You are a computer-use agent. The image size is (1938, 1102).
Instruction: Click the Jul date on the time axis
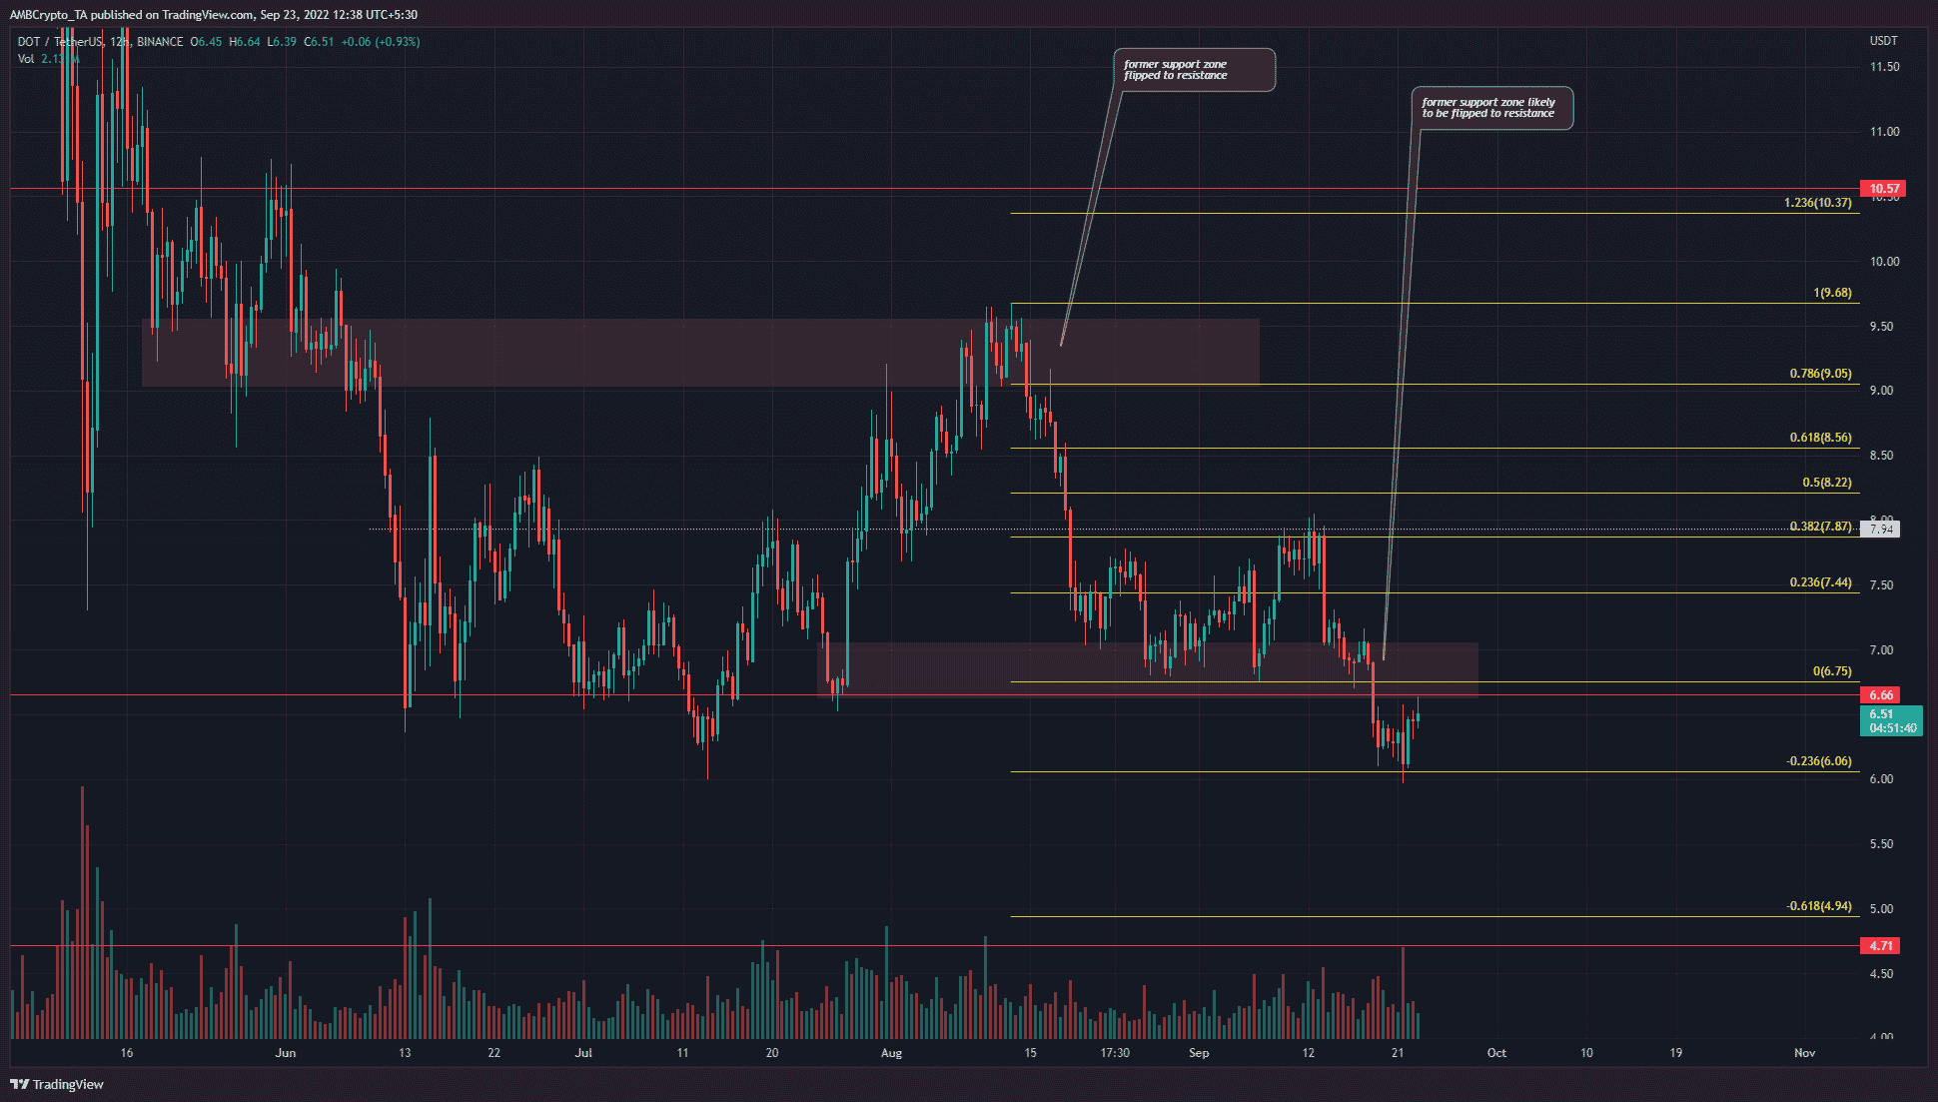pyautogui.click(x=583, y=1053)
